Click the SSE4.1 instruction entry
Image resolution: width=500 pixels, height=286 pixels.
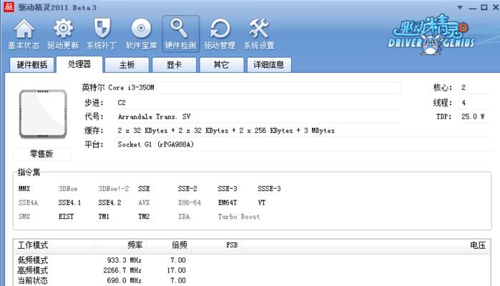coord(69,203)
